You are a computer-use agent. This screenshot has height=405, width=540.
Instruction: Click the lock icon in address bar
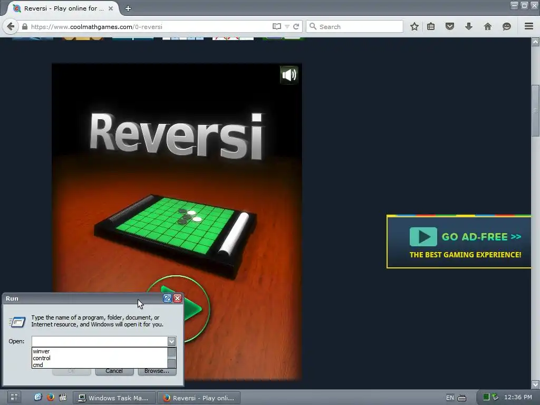pyautogui.click(x=25, y=26)
